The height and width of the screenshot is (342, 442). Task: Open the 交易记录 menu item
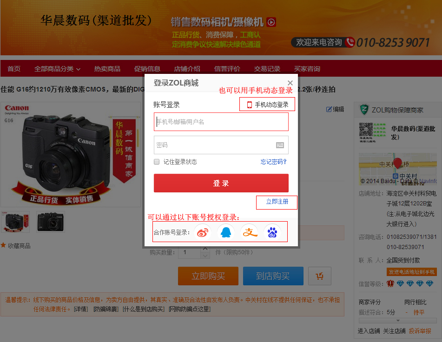click(x=267, y=69)
